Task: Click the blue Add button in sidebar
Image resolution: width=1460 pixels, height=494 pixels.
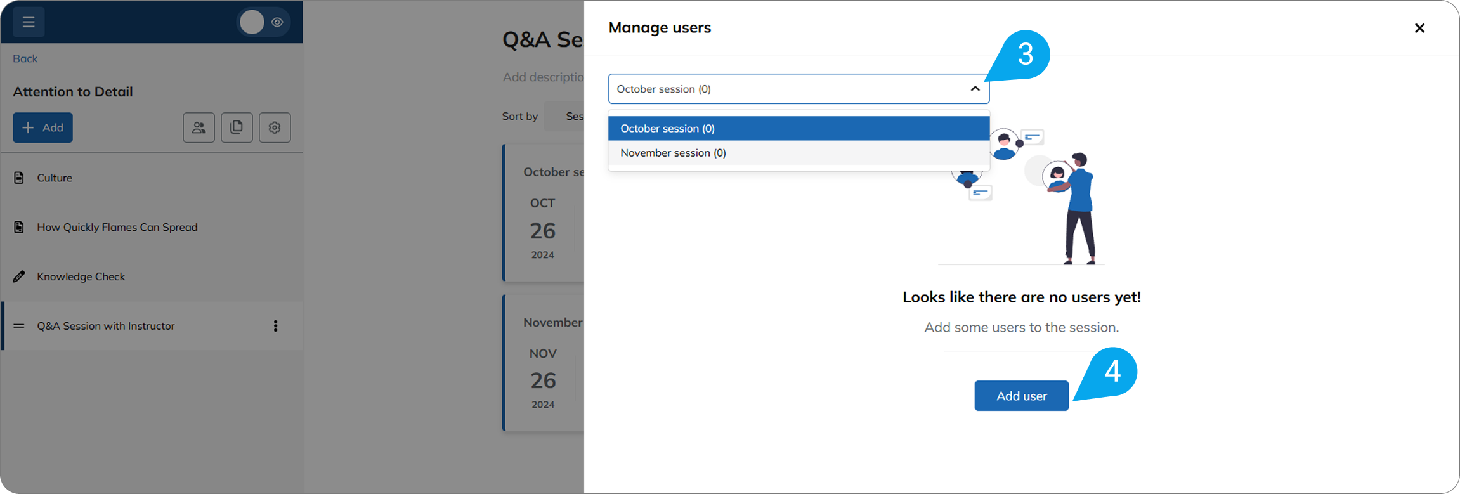Action: (x=42, y=127)
